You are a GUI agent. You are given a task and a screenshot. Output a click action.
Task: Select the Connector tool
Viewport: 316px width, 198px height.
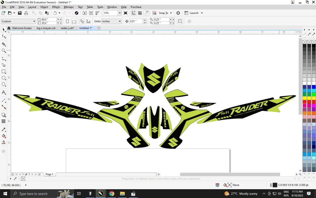pyautogui.click(x=4, y=107)
